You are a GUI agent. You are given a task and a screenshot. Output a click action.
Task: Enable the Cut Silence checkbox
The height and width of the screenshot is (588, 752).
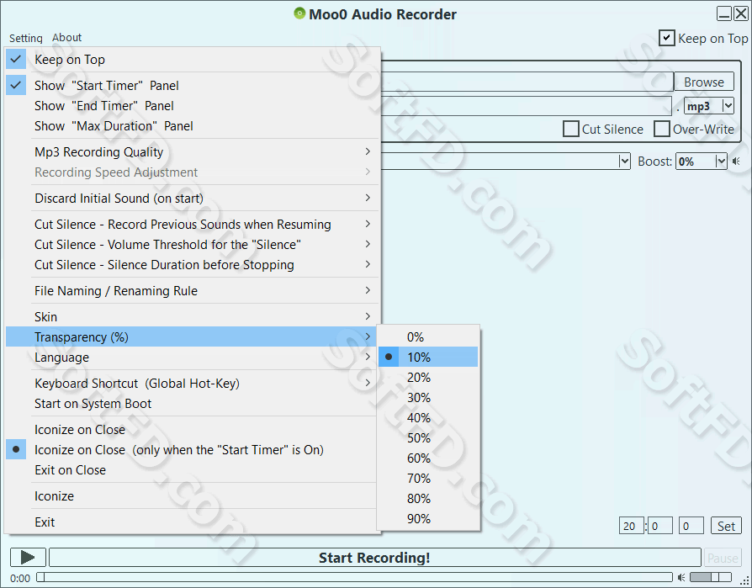pos(570,129)
